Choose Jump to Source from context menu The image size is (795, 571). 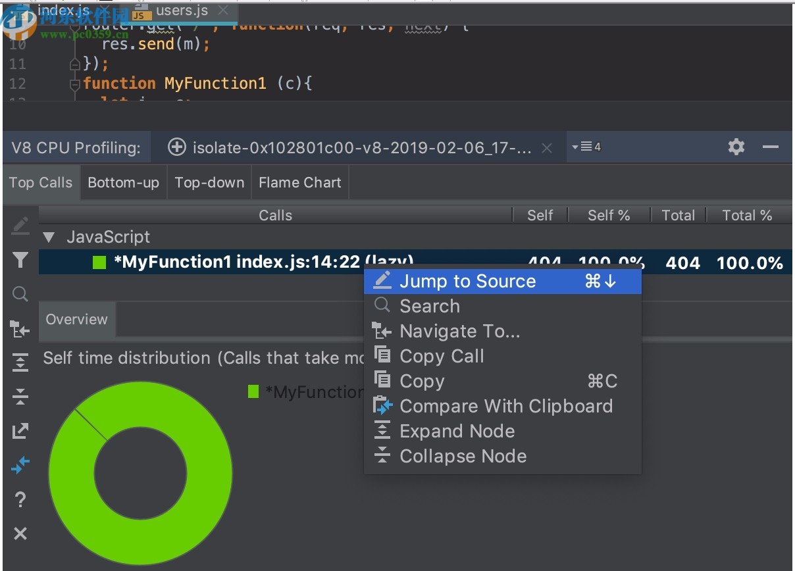tap(467, 281)
